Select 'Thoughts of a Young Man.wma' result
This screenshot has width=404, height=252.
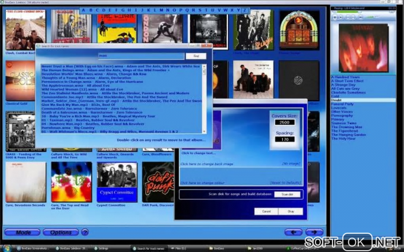point(86,78)
